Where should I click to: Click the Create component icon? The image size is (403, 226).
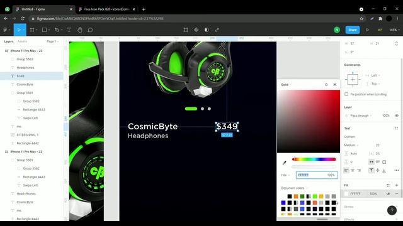tap(196, 30)
